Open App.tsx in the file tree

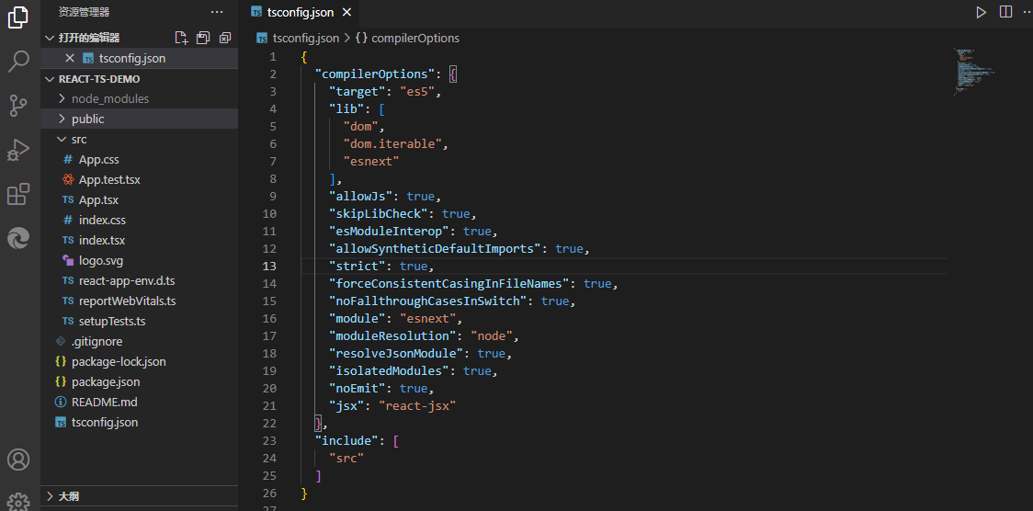[98, 199]
